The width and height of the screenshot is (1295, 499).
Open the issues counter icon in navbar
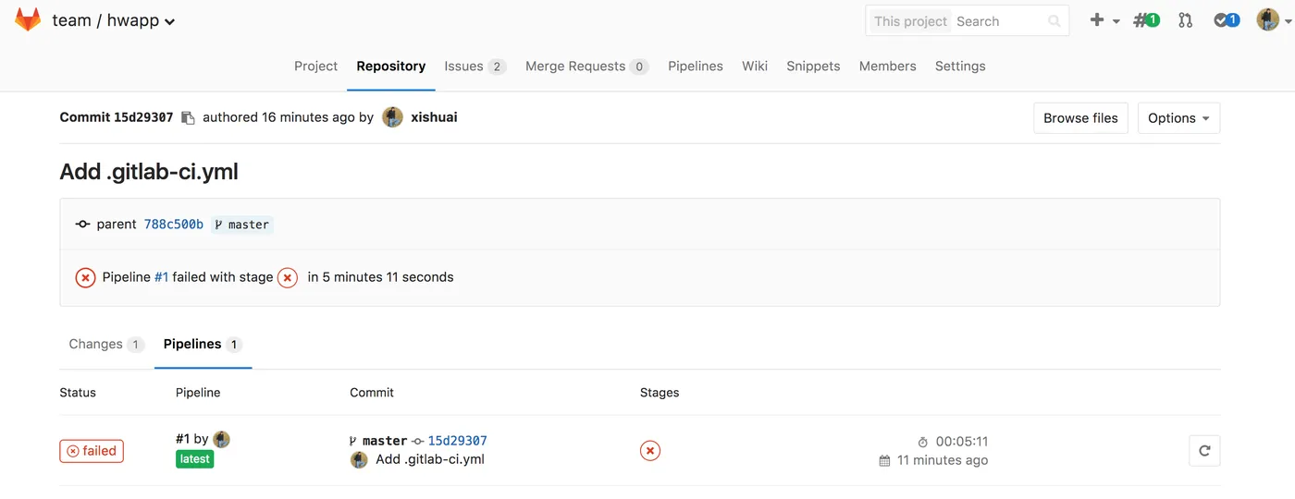click(x=1146, y=20)
